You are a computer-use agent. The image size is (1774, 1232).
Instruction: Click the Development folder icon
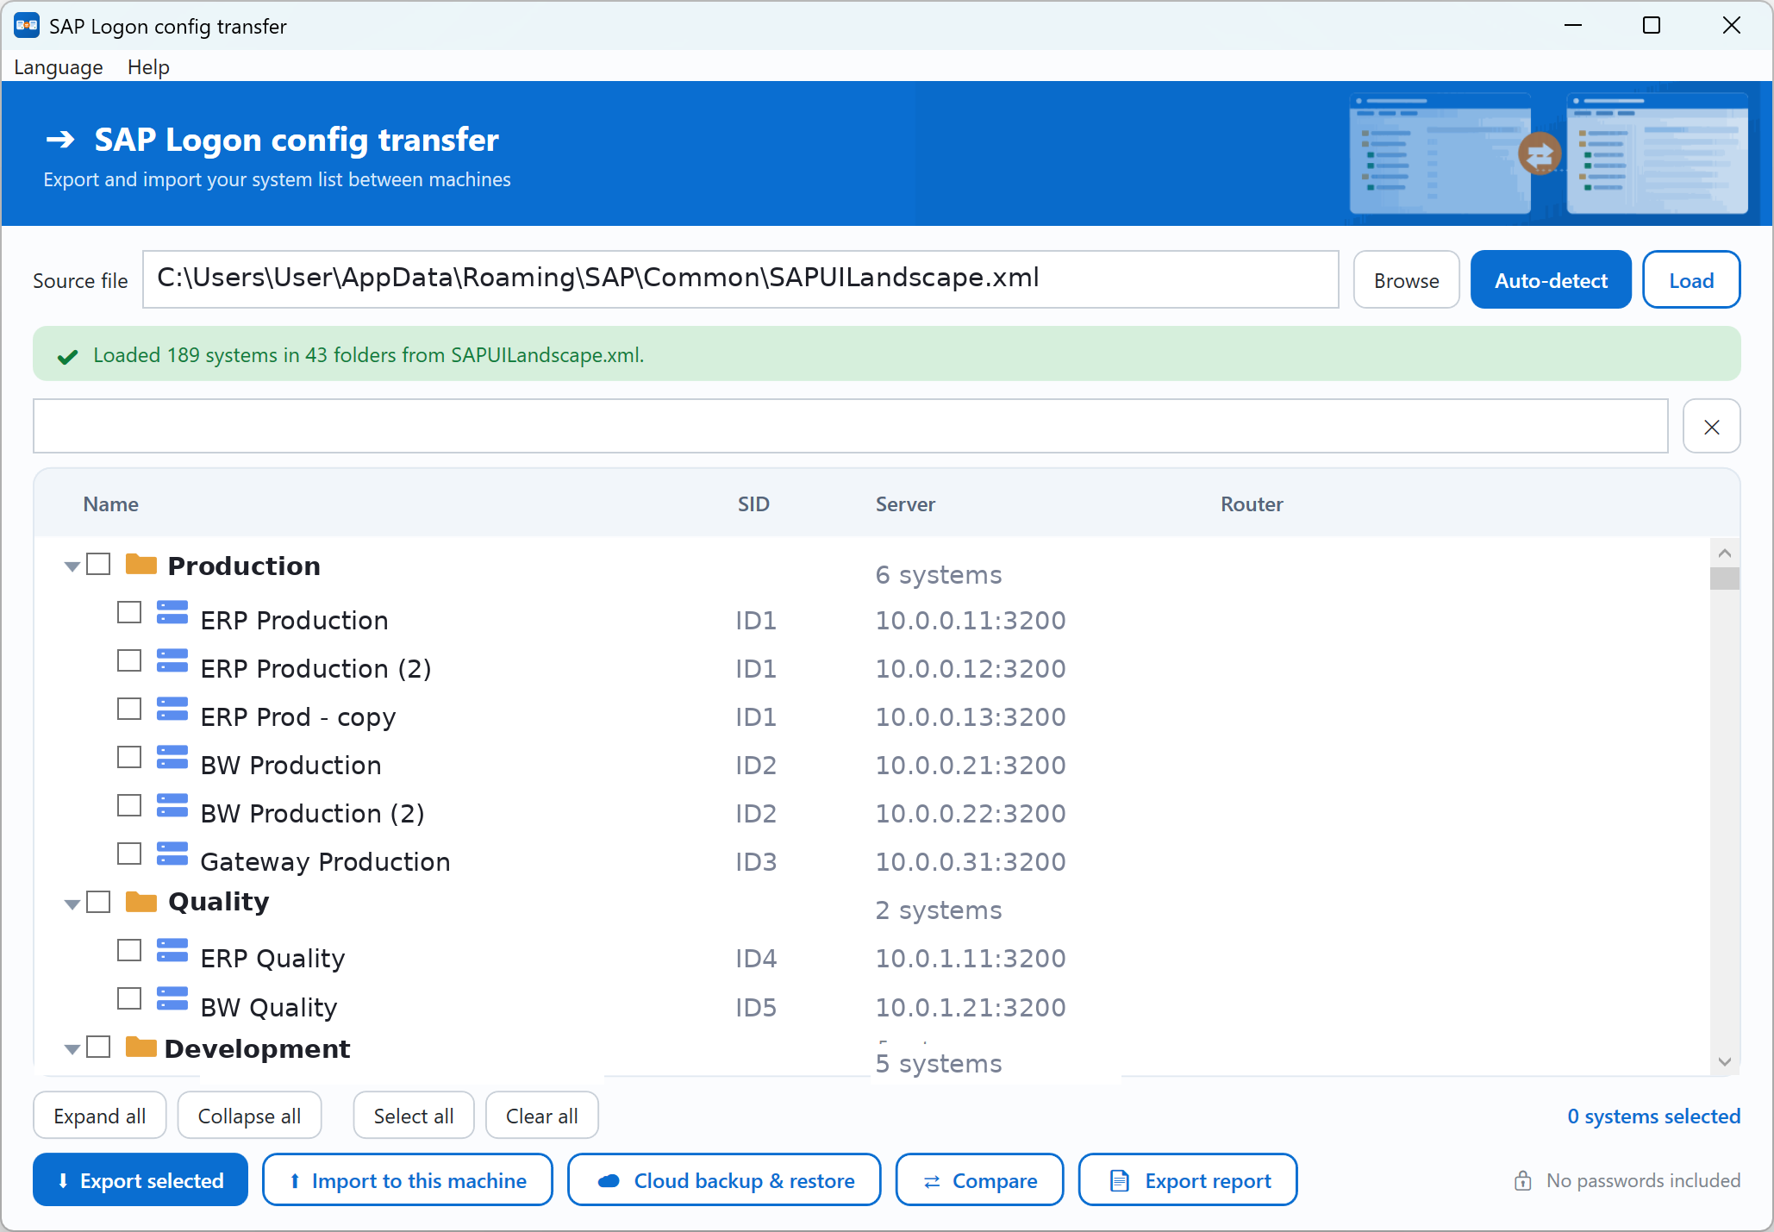coord(141,1047)
